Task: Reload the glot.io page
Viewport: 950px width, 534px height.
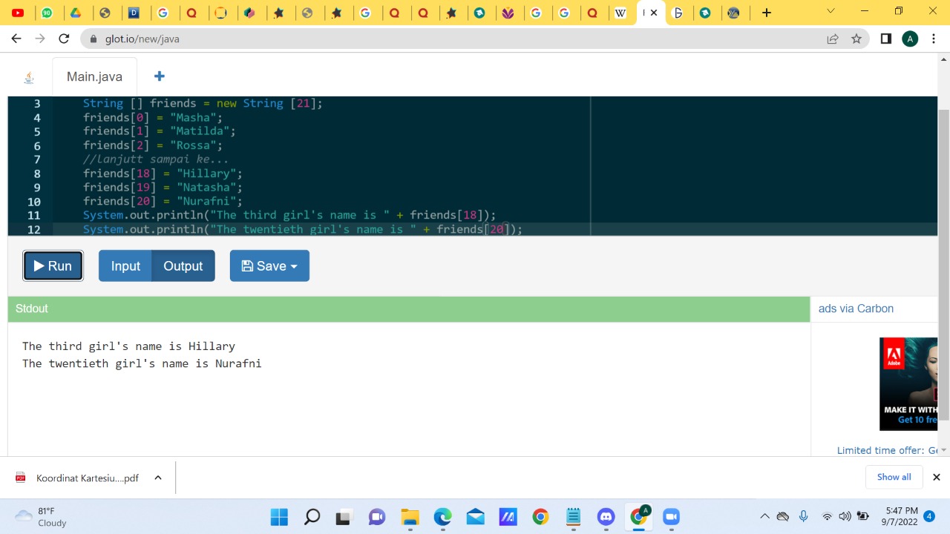Action: tap(64, 39)
